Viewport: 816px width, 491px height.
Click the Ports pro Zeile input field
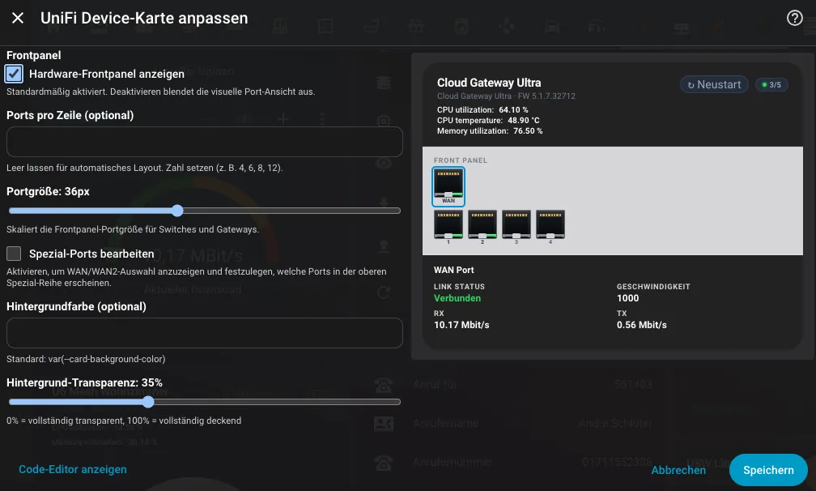tap(205, 142)
